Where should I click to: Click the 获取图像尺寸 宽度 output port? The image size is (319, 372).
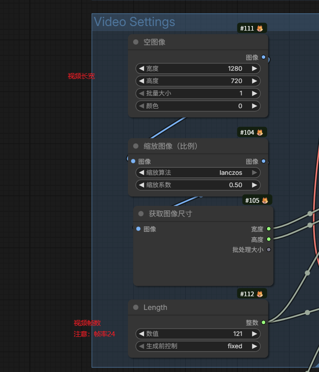(268, 229)
